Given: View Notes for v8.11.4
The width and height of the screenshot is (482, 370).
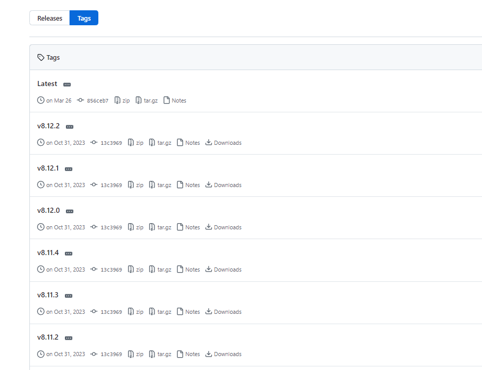Looking at the screenshot, I should pos(193,270).
